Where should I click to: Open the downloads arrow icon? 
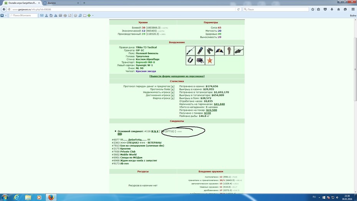pyautogui.click(x=332, y=9)
